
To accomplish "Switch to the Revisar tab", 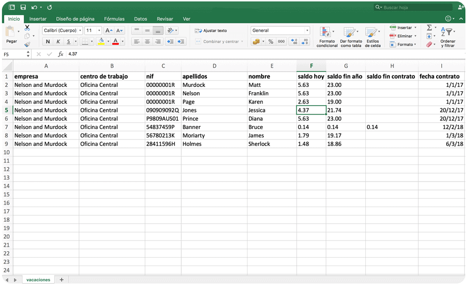I will click(x=165, y=19).
